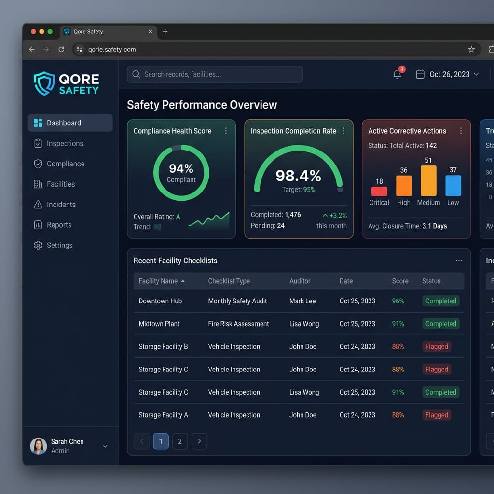Screen dimensions: 494x494
Task: Click Sarah Chen's profile avatar
Action: click(x=39, y=446)
